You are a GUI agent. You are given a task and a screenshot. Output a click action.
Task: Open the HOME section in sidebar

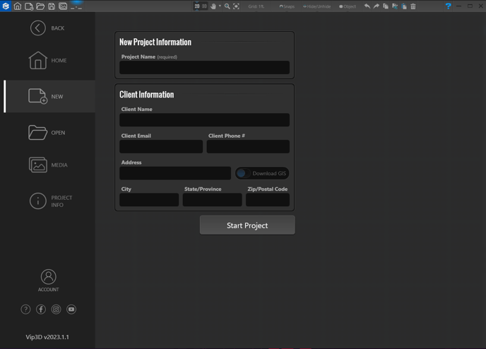(47, 60)
